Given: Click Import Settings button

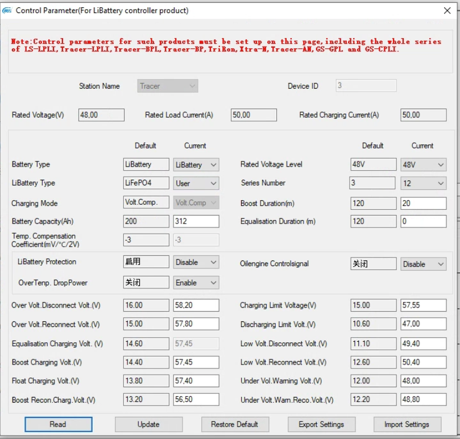Looking at the screenshot, I should tap(407, 424).
